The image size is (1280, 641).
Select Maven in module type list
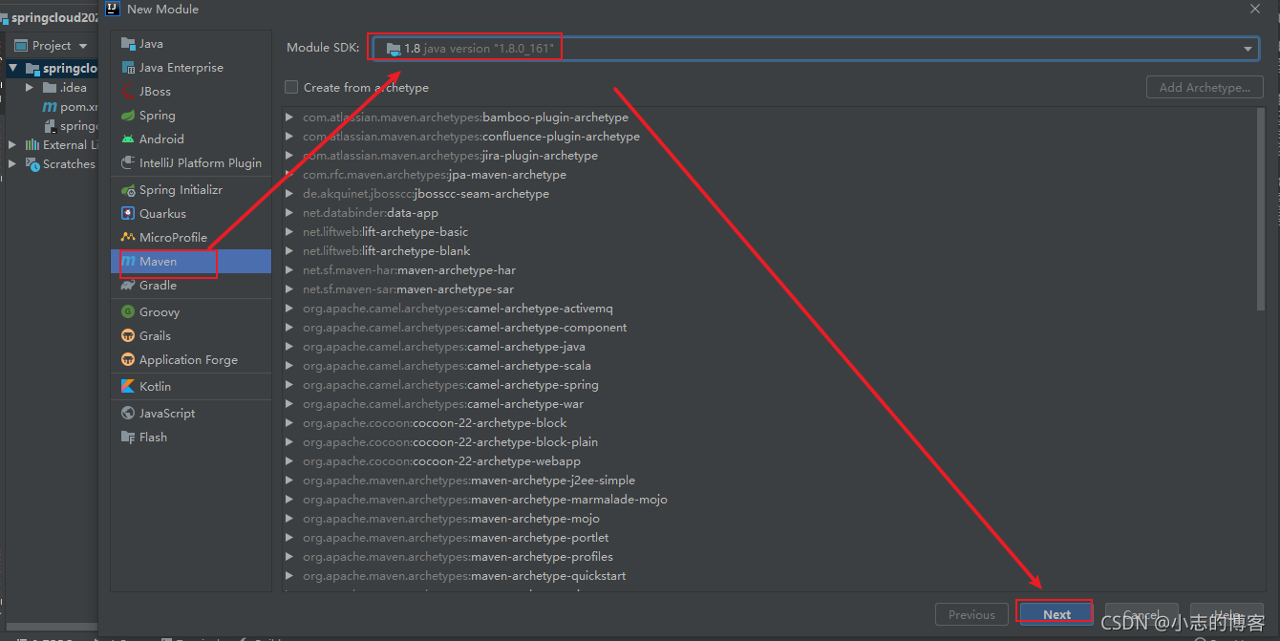pyautogui.click(x=191, y=262)
